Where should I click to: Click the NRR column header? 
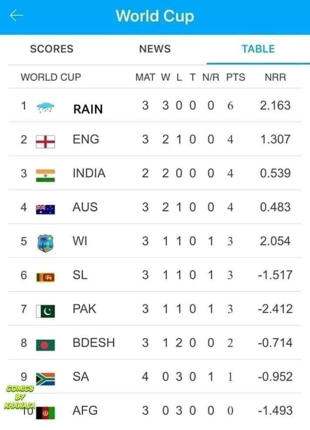point(275,78)
